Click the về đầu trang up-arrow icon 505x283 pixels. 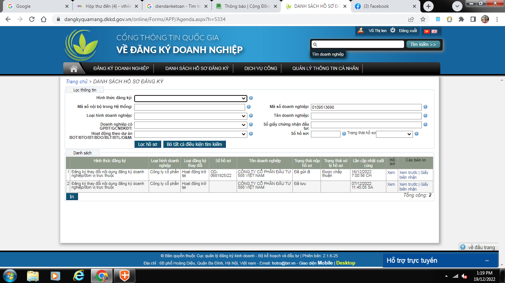(463, 247)
